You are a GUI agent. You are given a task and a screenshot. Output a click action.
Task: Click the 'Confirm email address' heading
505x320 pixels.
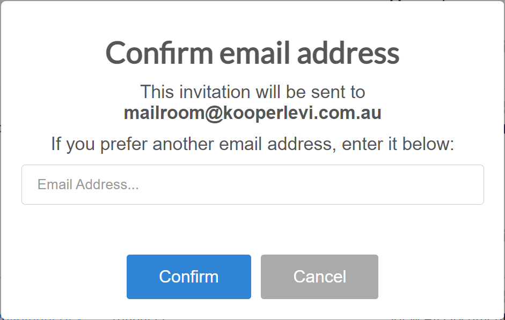click(252, 53)
